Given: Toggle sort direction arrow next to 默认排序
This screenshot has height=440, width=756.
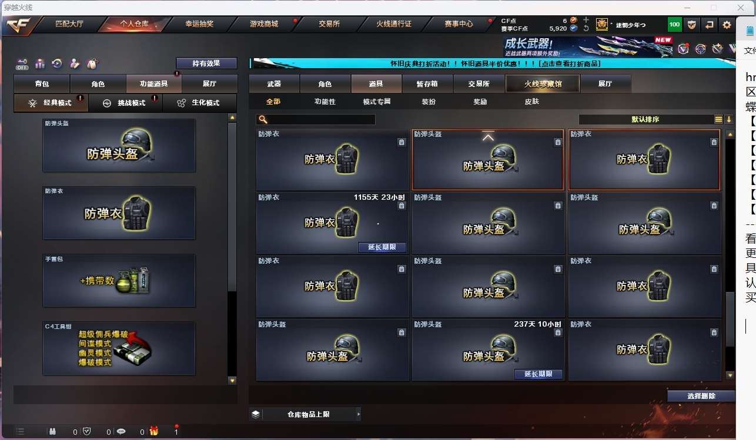Looking at the screenshot, I should [729, 119].
